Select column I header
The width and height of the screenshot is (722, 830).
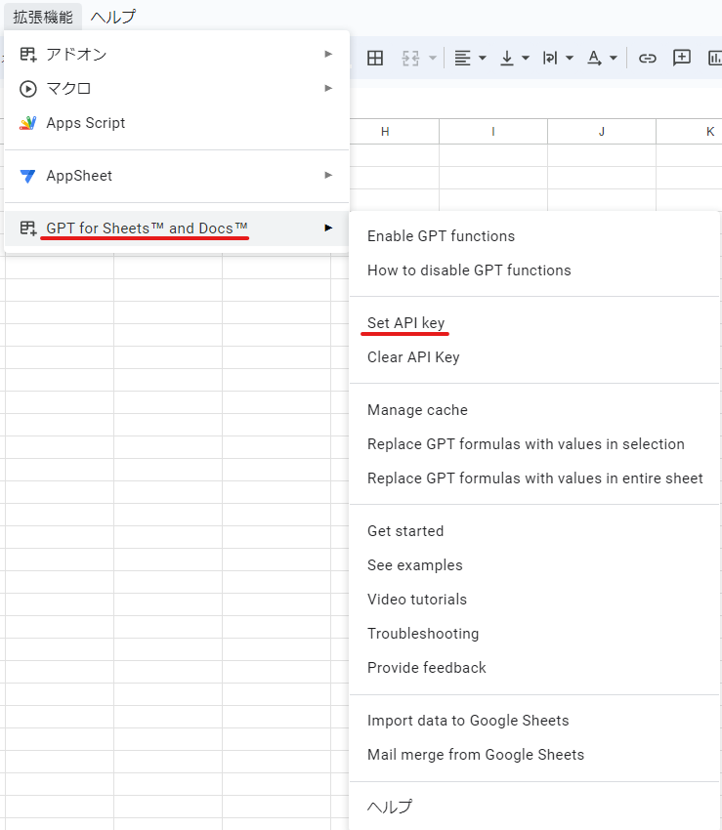493,132
